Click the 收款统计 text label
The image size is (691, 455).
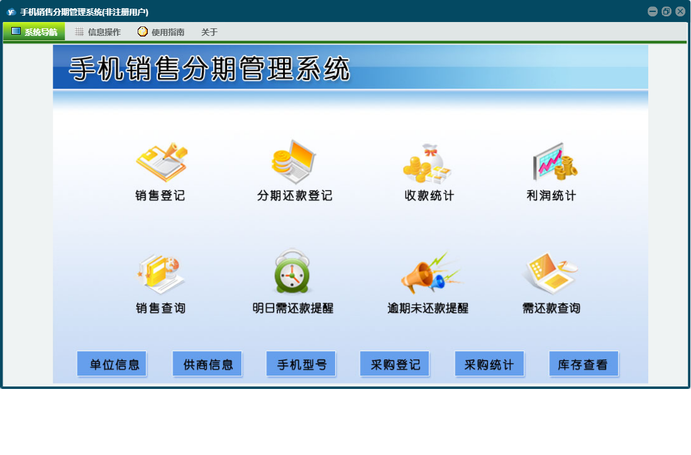pyautogui.click(x=429, y=195)
